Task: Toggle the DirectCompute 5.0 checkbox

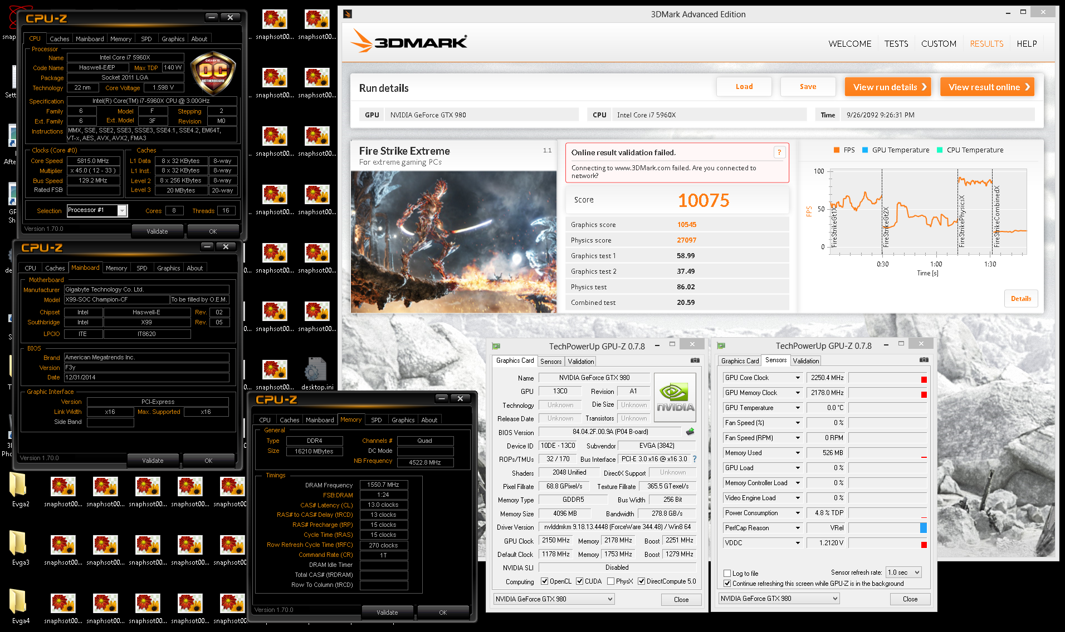Action: point(642,581)
